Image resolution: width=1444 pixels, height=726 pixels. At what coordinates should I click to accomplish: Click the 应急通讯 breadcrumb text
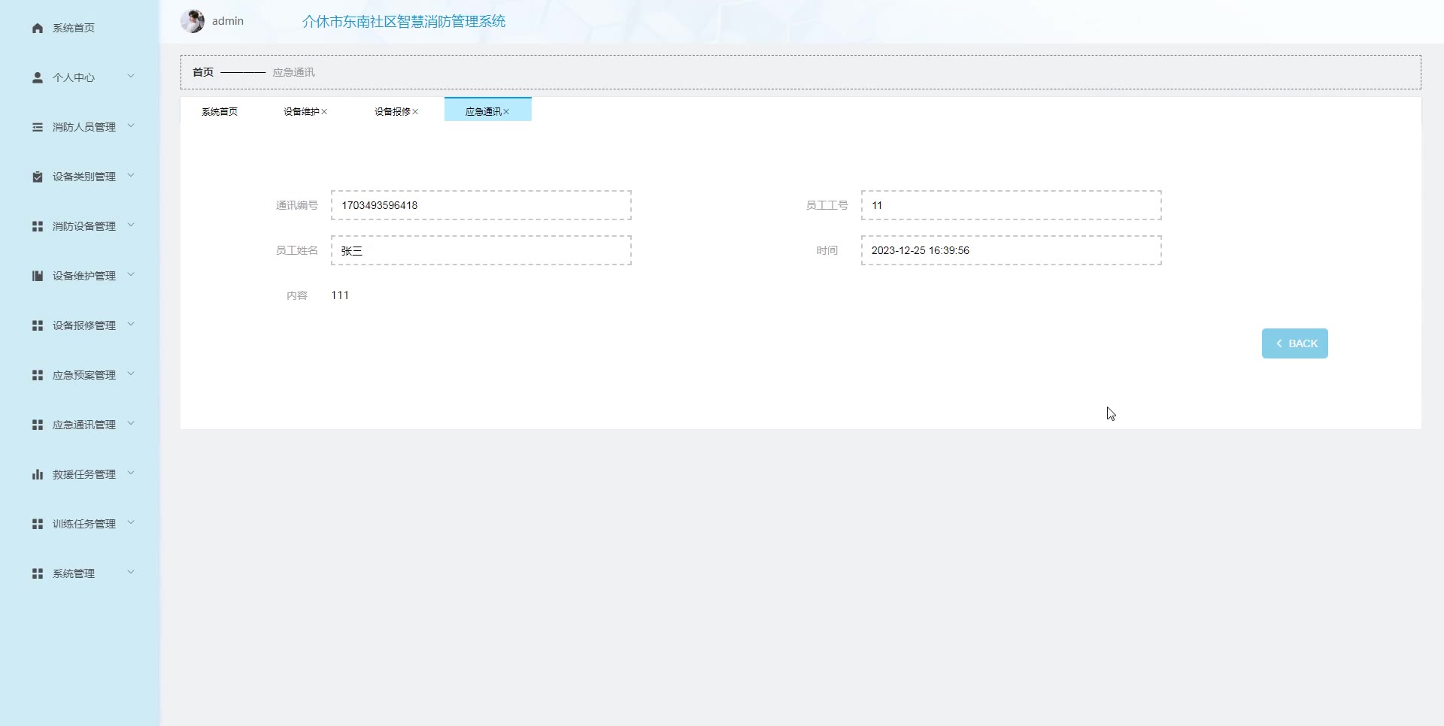(x=293, y=72)
